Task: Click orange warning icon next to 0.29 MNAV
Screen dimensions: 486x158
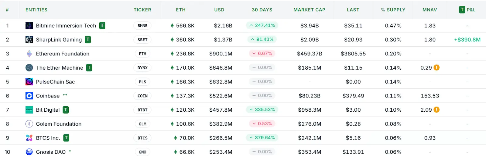Action: tap(436, 67)
